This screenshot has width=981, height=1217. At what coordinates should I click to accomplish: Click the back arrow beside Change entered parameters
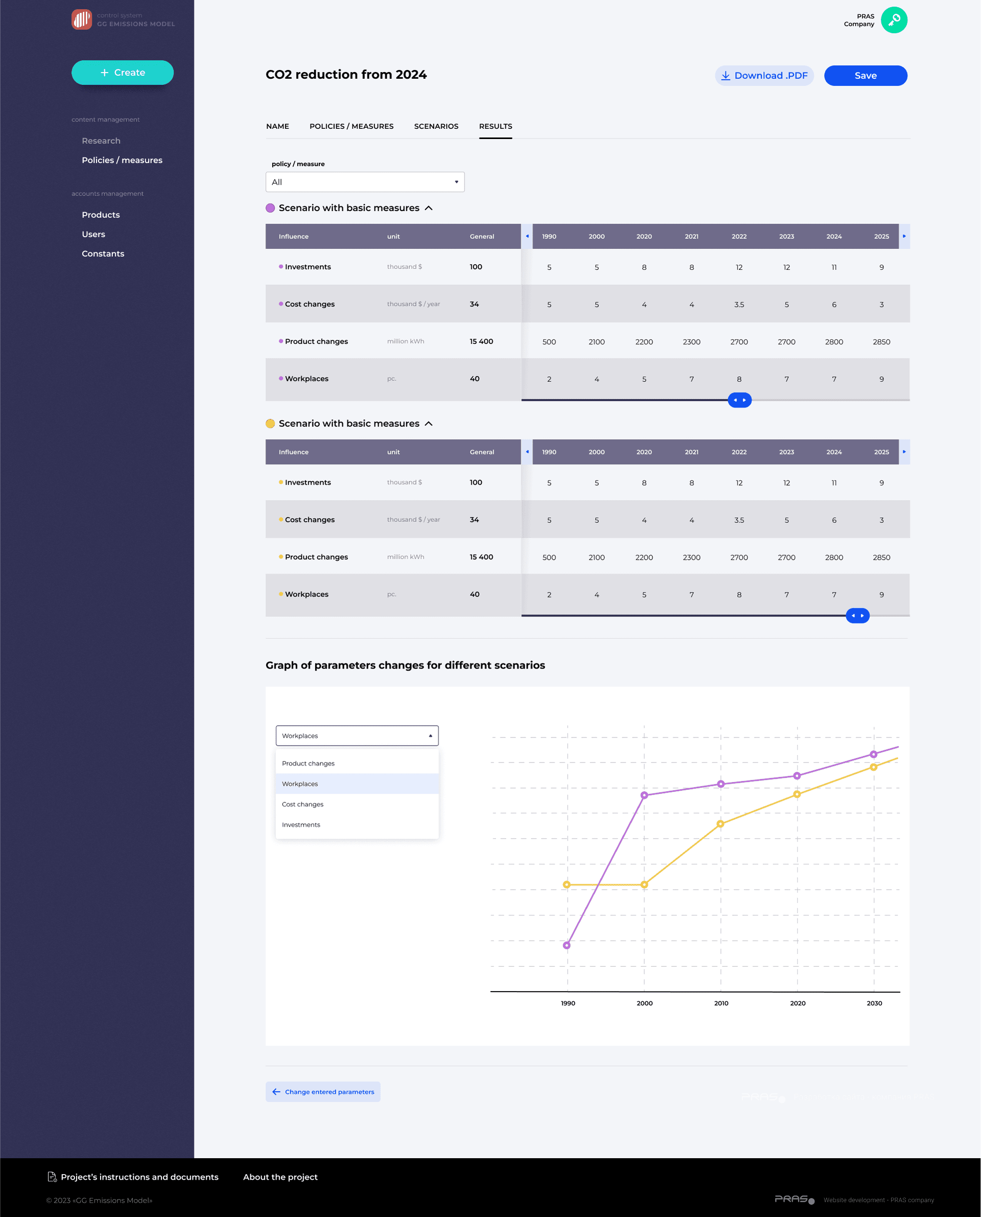[x=276, y=1091]
